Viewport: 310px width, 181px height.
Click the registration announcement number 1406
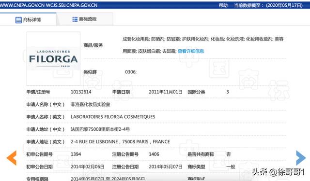154,154
